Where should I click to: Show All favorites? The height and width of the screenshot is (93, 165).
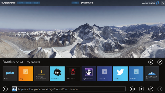coord(21,62)
